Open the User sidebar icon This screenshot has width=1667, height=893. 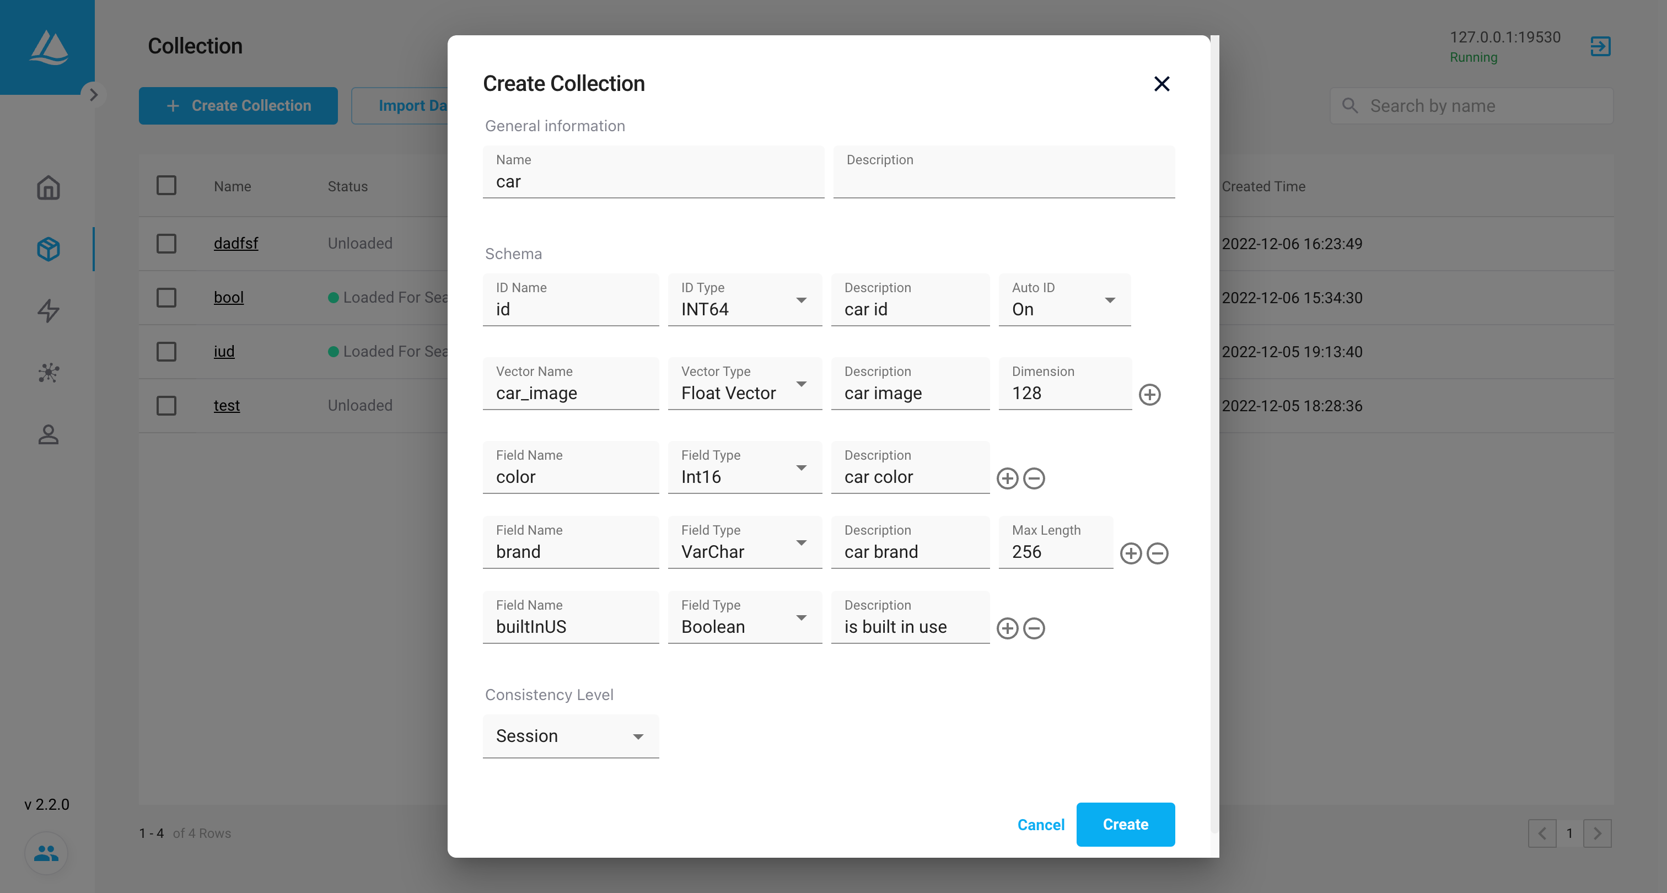click(x=49, y=434)
